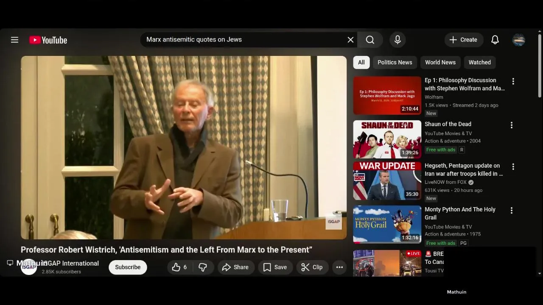Open the Create menu

coord(464,40)
